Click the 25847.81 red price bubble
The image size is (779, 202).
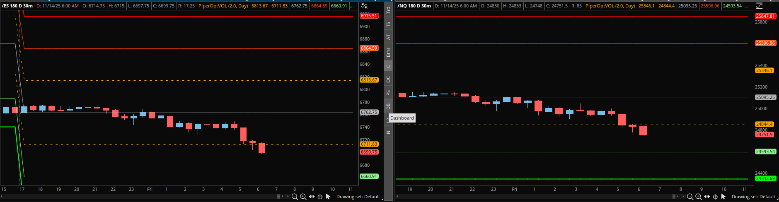click(x=765, y=16)
